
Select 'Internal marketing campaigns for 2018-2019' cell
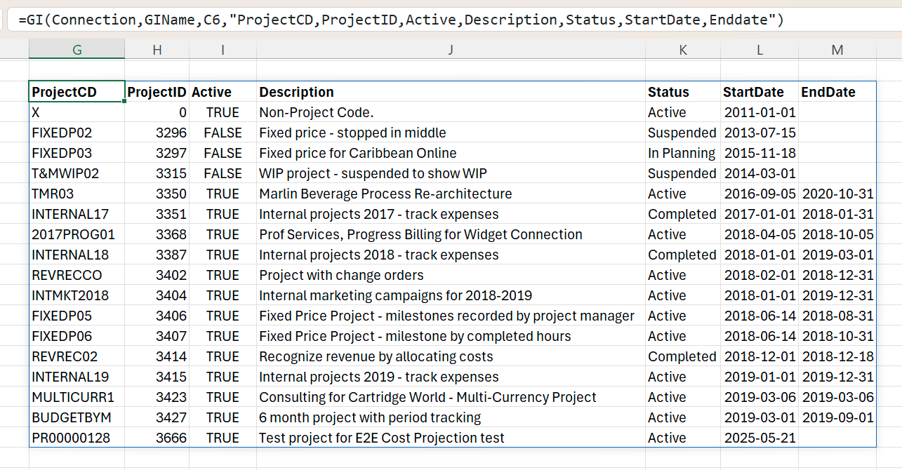tap(451, 295)
